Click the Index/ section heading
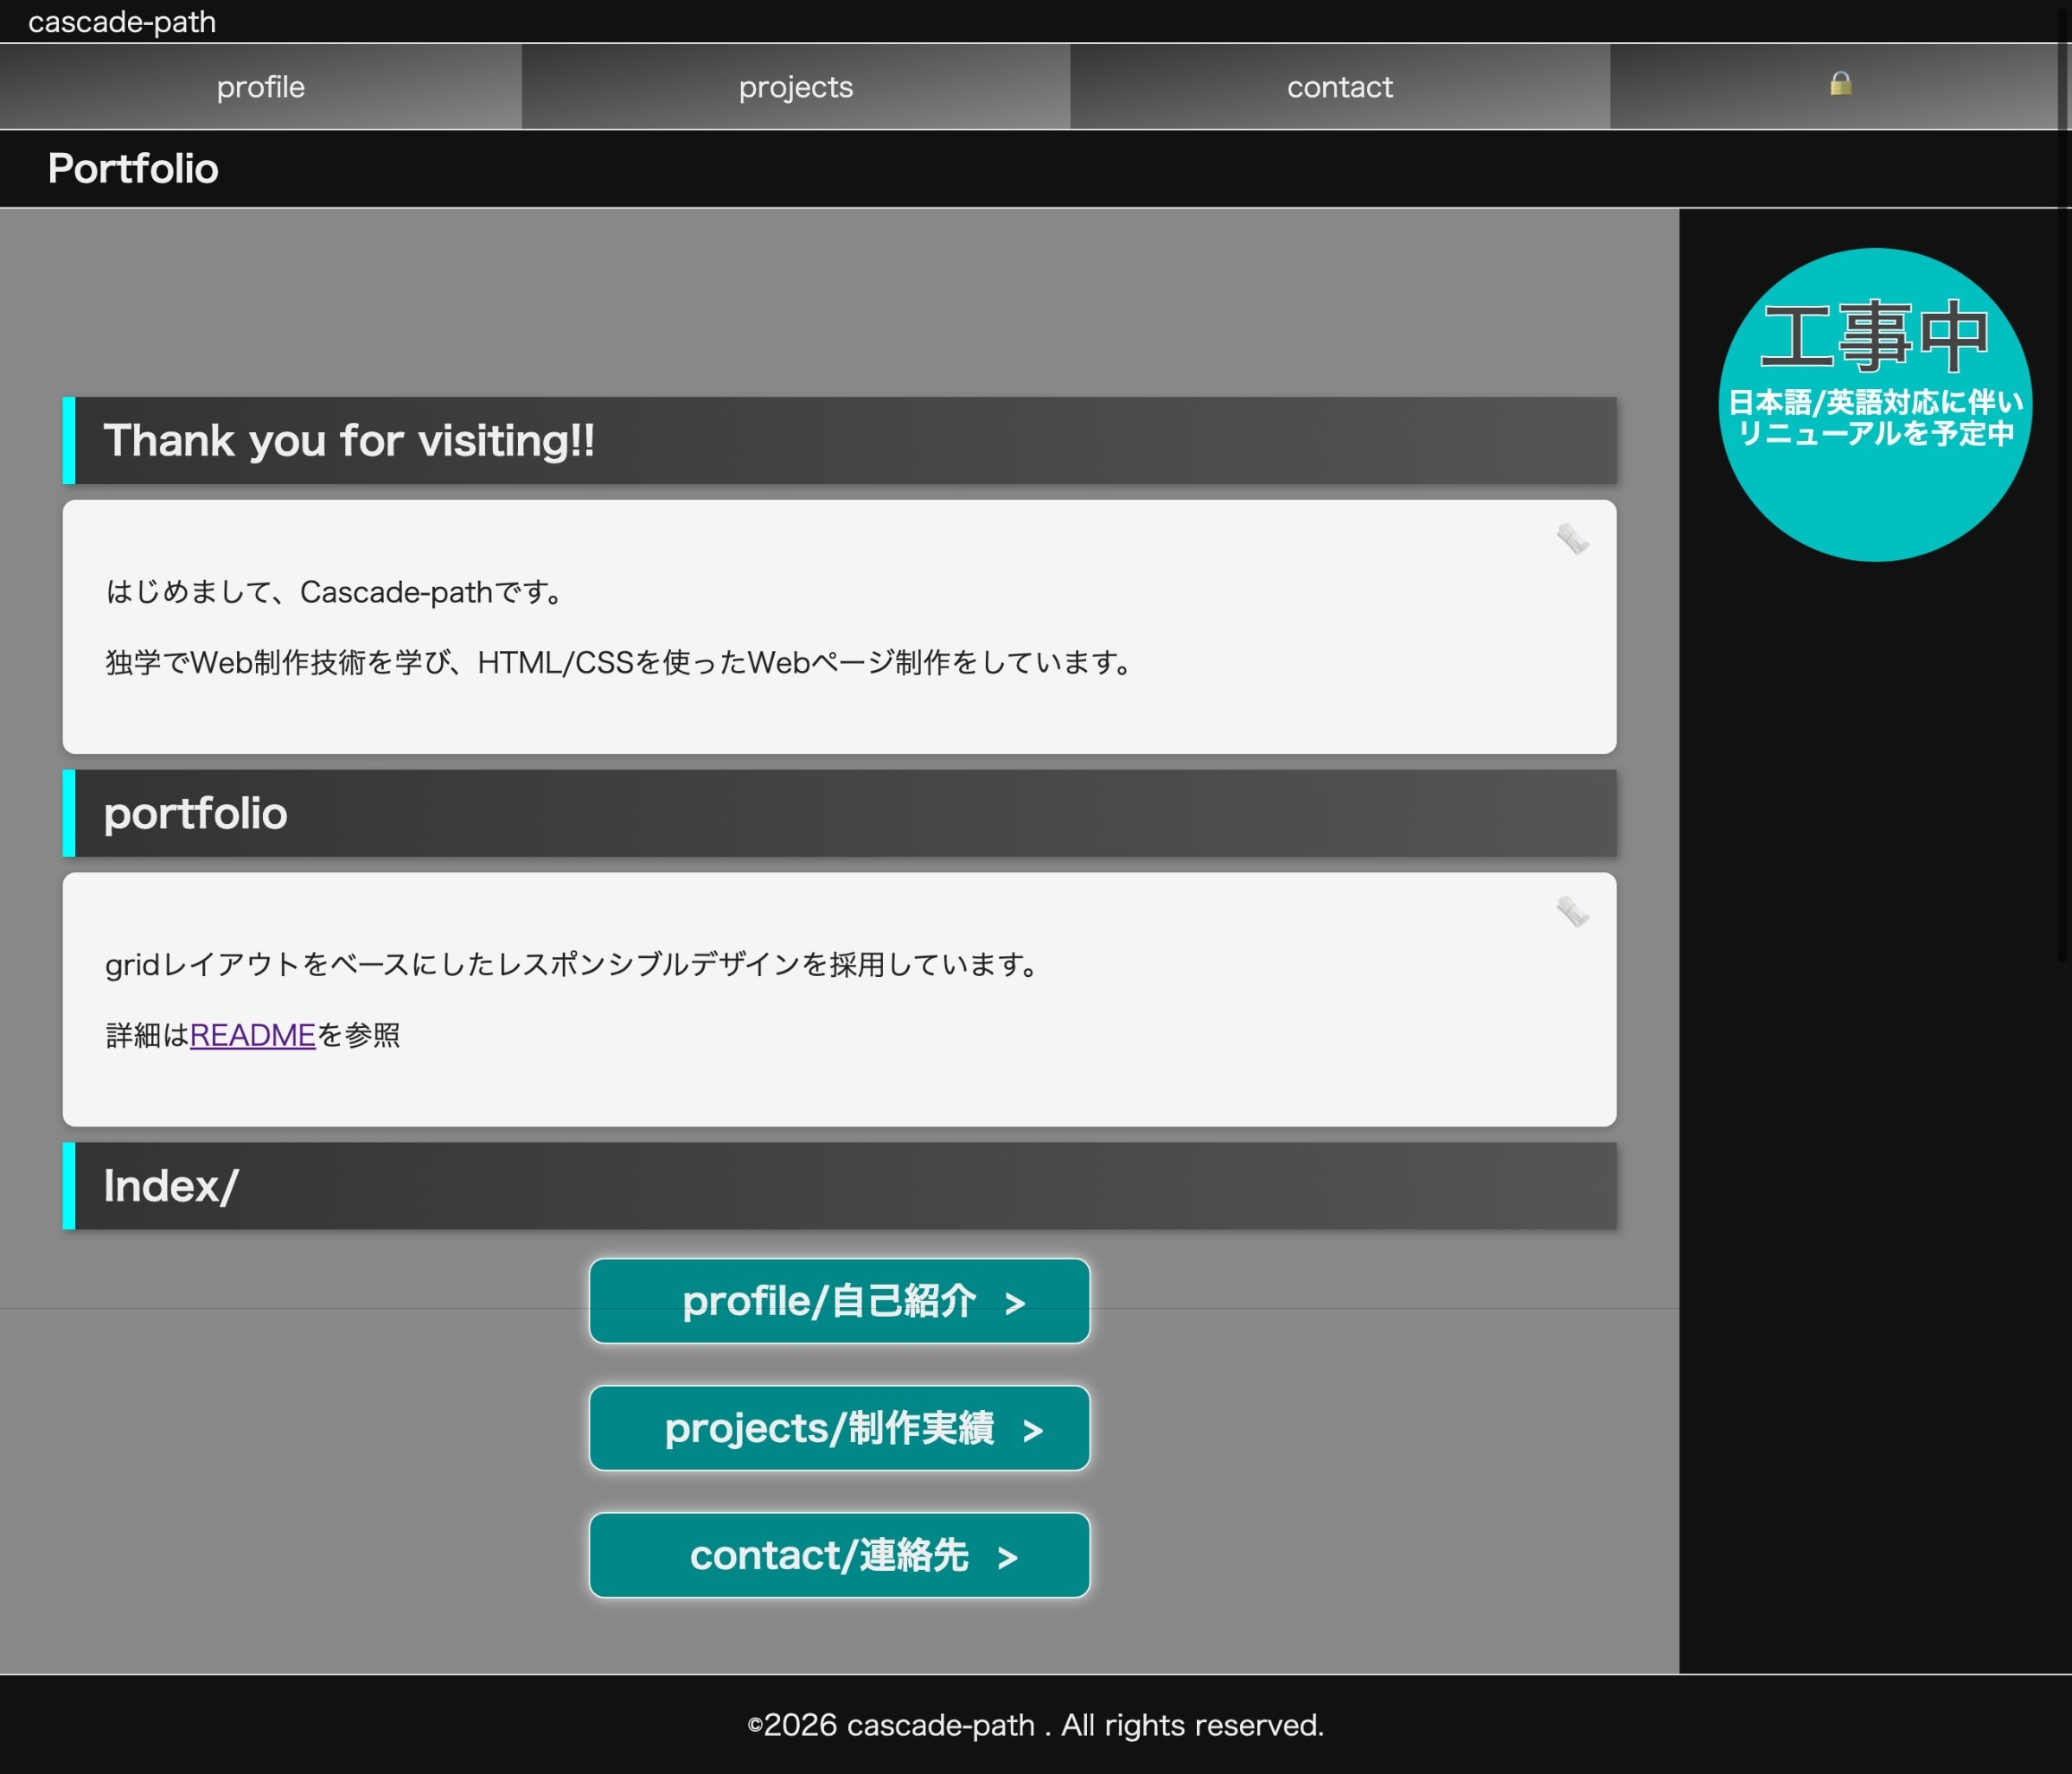Viewport: 2072px width, 1774px height. (x=839, y=1186)
